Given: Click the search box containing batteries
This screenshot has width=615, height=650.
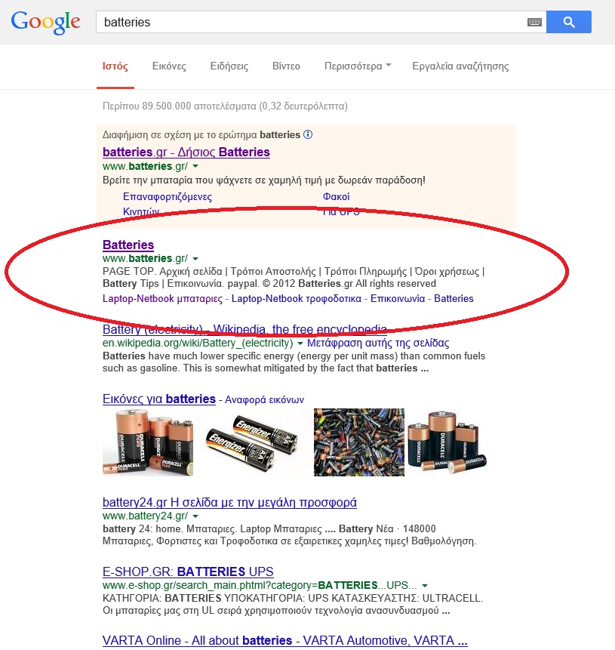Looking at the screenshot, I should pyautogui.click(x=311, y=22).
